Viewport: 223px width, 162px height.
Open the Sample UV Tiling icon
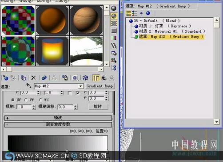114,31
